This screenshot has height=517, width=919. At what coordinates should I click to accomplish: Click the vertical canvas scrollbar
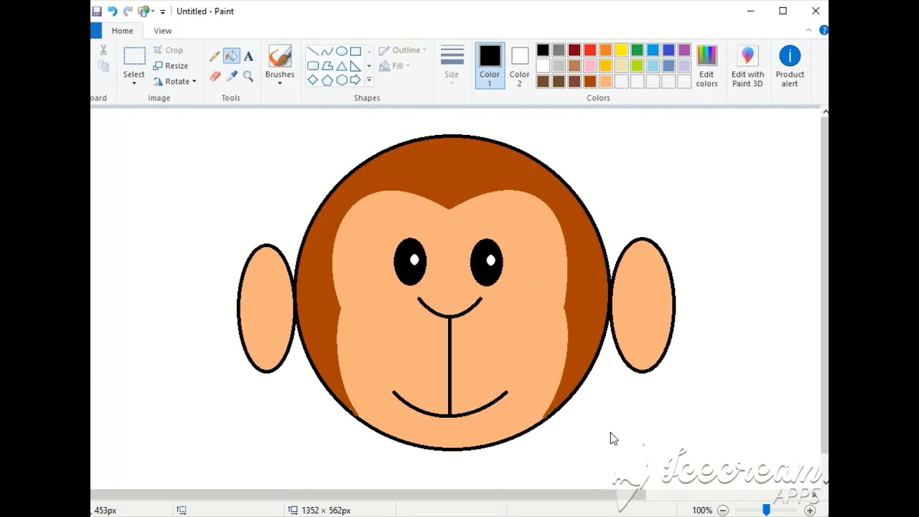tap(825, 285)
